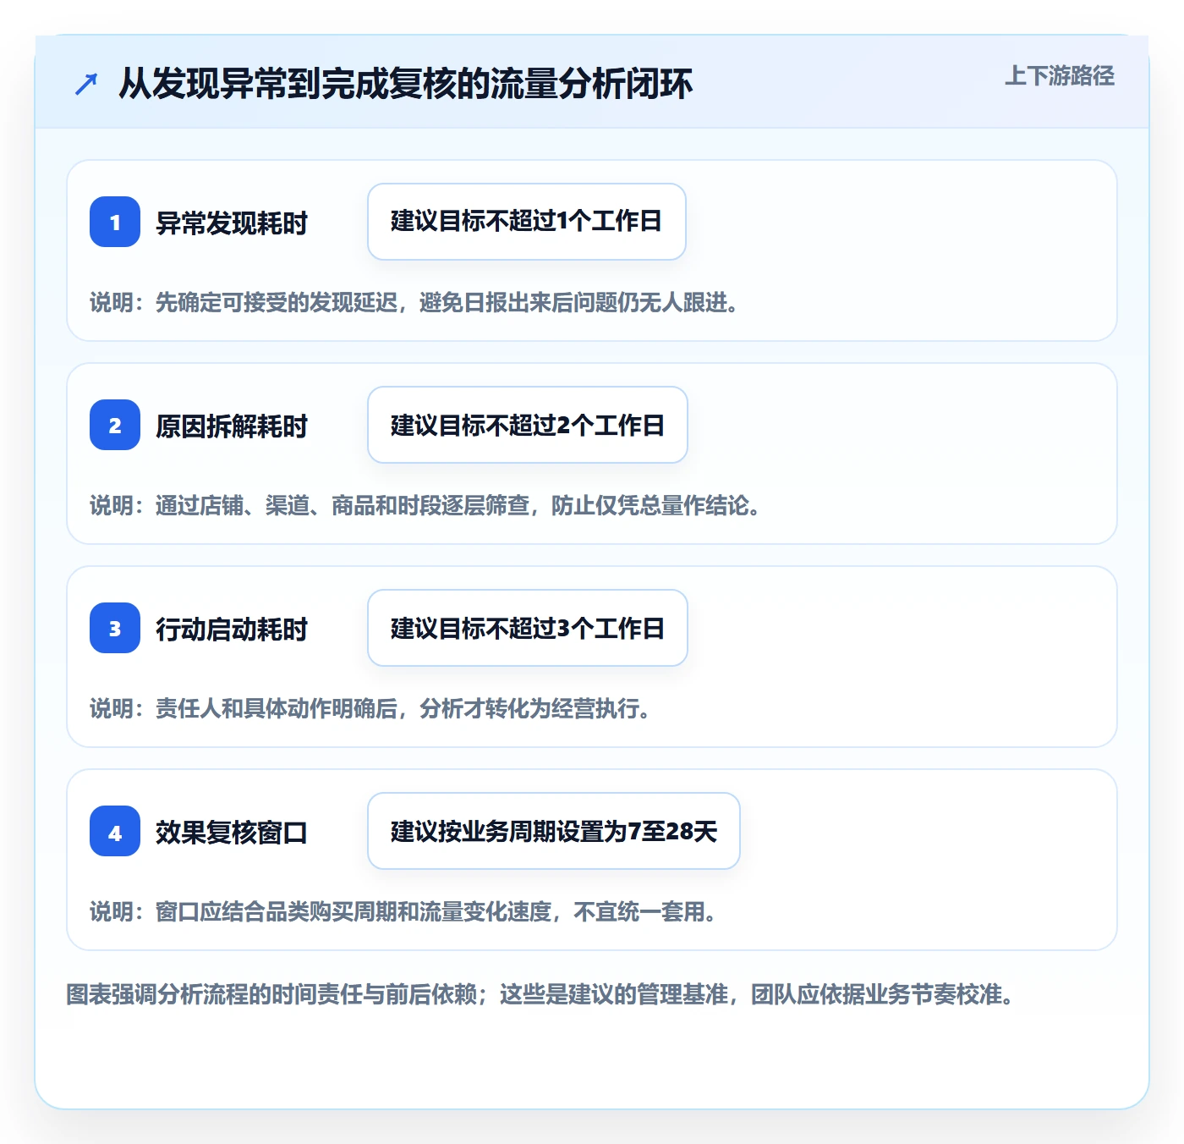
Task: Click the step 3 number badge
Action: [x=115, y=628]
